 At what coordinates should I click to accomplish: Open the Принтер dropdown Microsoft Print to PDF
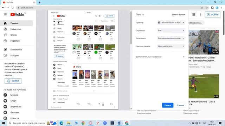pos(171,22)
